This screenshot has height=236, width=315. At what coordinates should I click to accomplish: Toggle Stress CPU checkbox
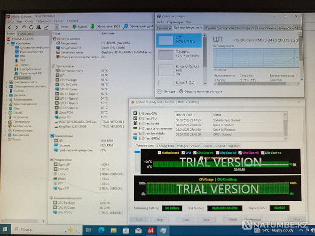(x=141, y=113)
